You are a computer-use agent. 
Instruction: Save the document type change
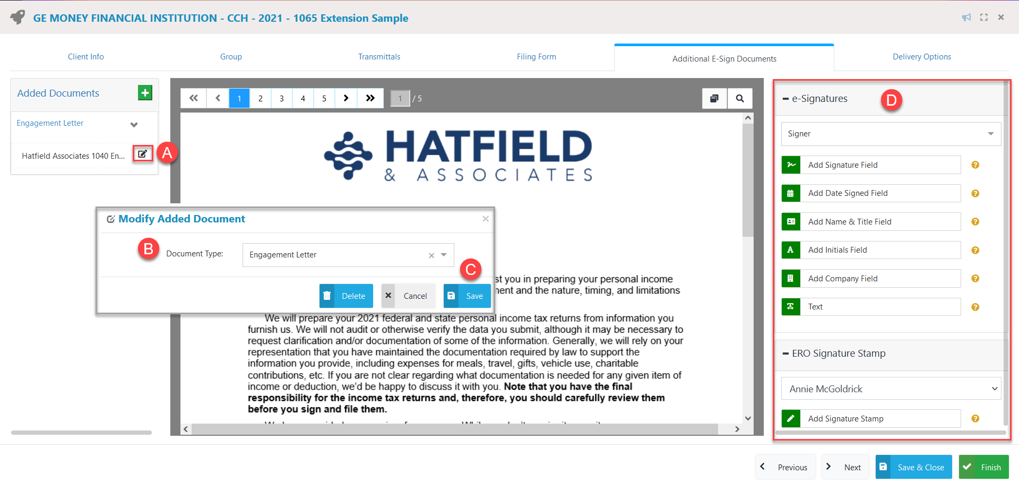[467, 296]
